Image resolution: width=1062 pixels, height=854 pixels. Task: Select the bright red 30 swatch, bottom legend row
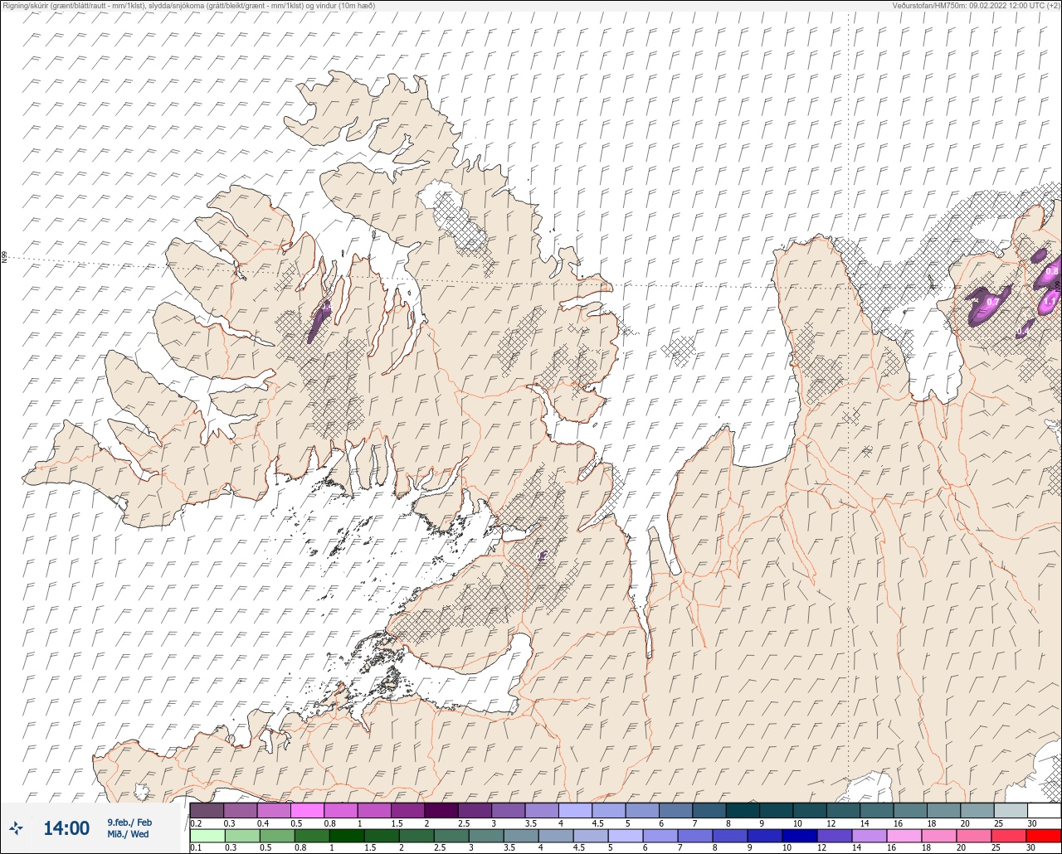pos(1043,835)
